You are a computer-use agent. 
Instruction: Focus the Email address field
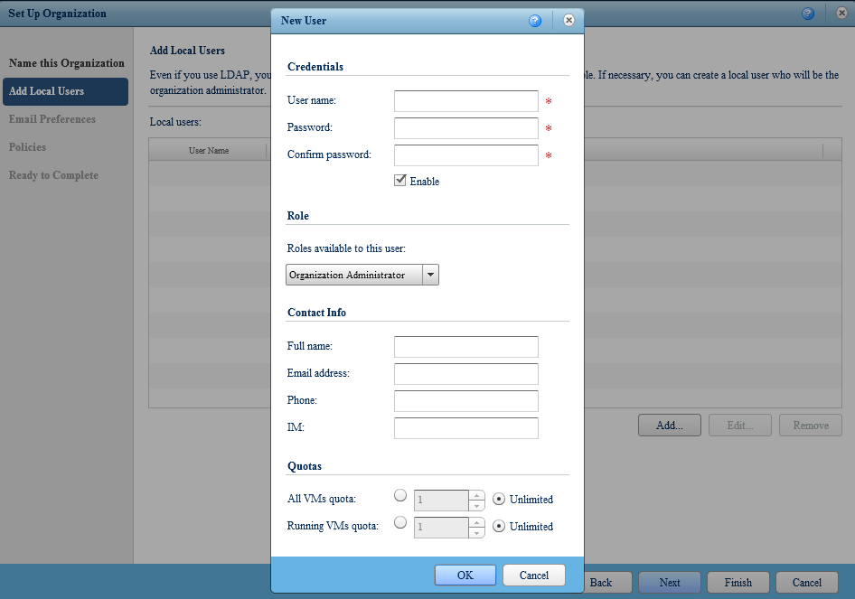tap(466, 374)
